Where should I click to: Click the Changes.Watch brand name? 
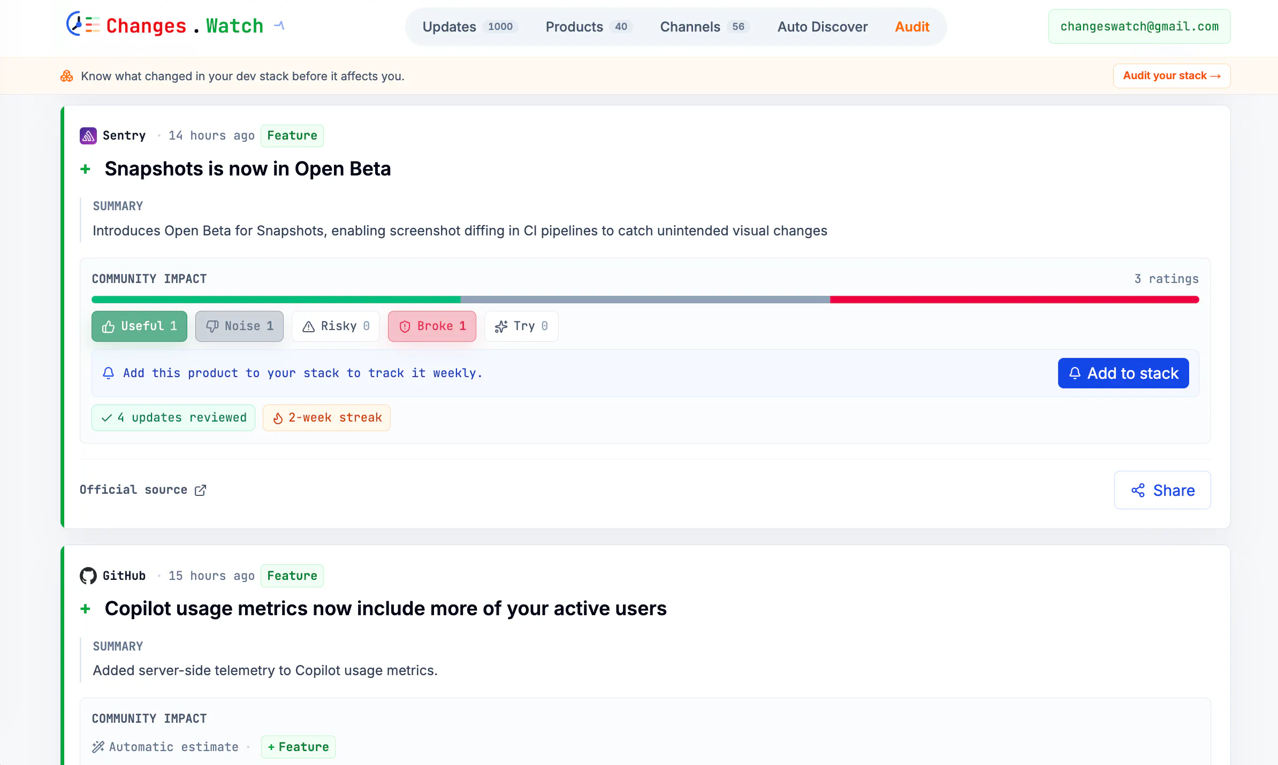click(x=185, y=25)
